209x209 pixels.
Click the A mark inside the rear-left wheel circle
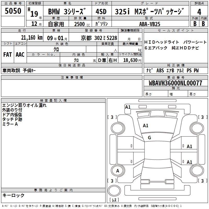(118, 171)
